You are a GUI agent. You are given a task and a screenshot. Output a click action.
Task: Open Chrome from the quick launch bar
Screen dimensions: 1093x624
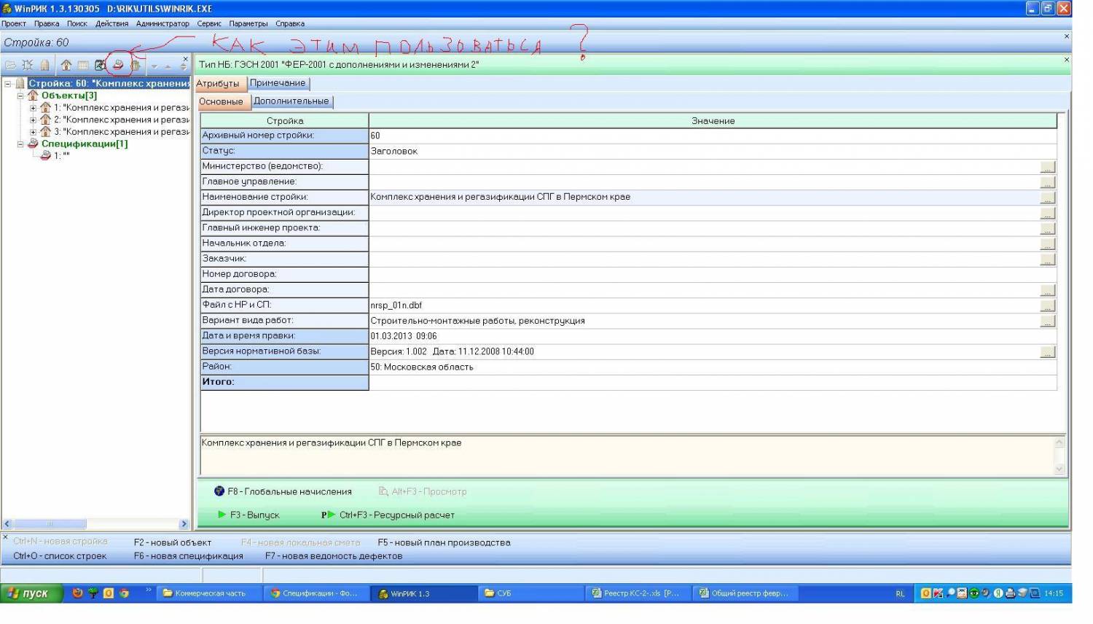pyautogui.click(x=124, y=593)
